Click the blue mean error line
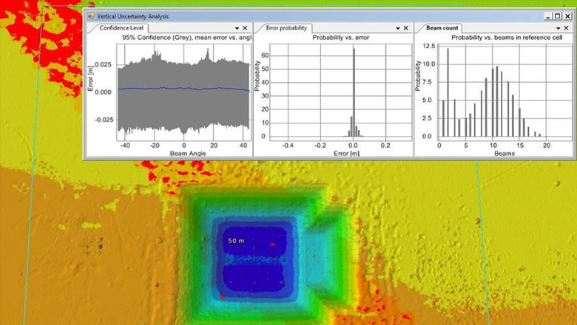The width and height of the screenshot is (577, 325). 183,89
